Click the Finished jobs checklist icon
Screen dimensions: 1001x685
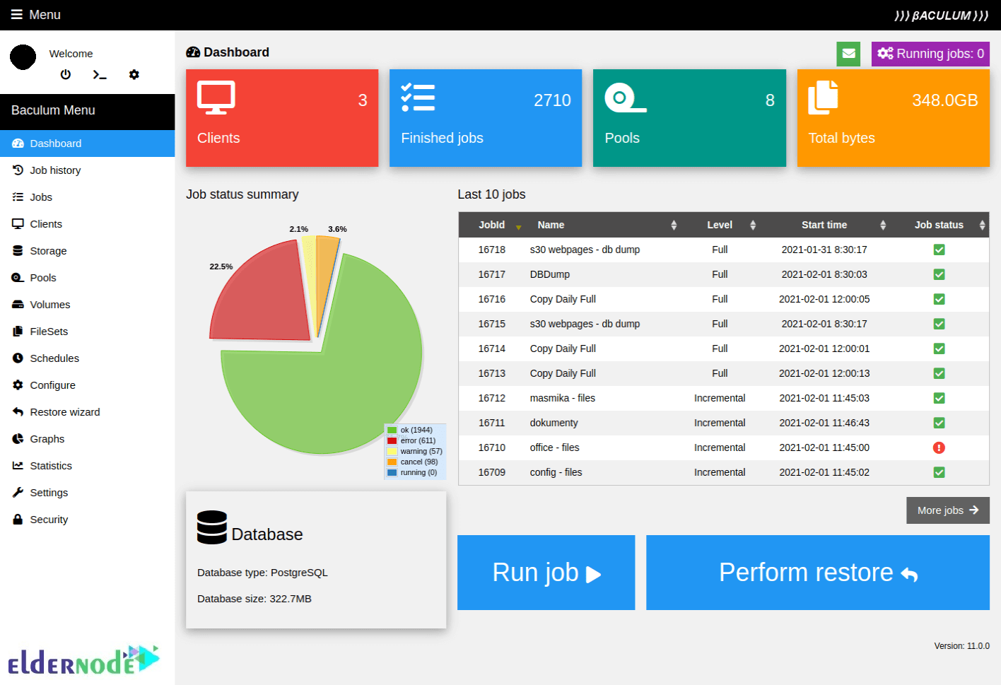point(418,98)
